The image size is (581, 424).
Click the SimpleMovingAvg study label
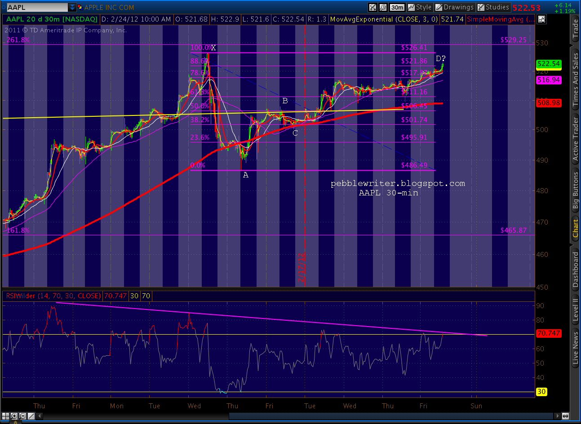click(x=501, y=19)
